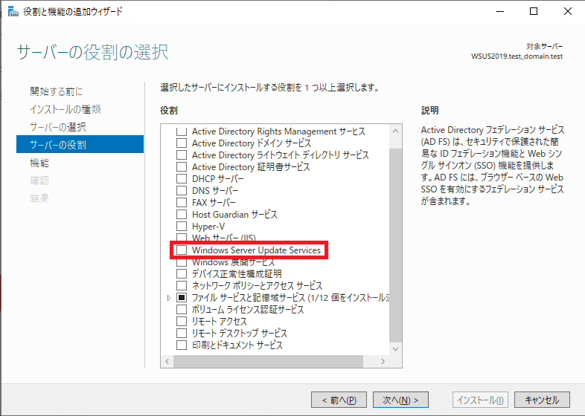Check ネットワーク ポリシーとアクセス サービス checkbox
Screen dimensions: 585x416
[182, 286]
